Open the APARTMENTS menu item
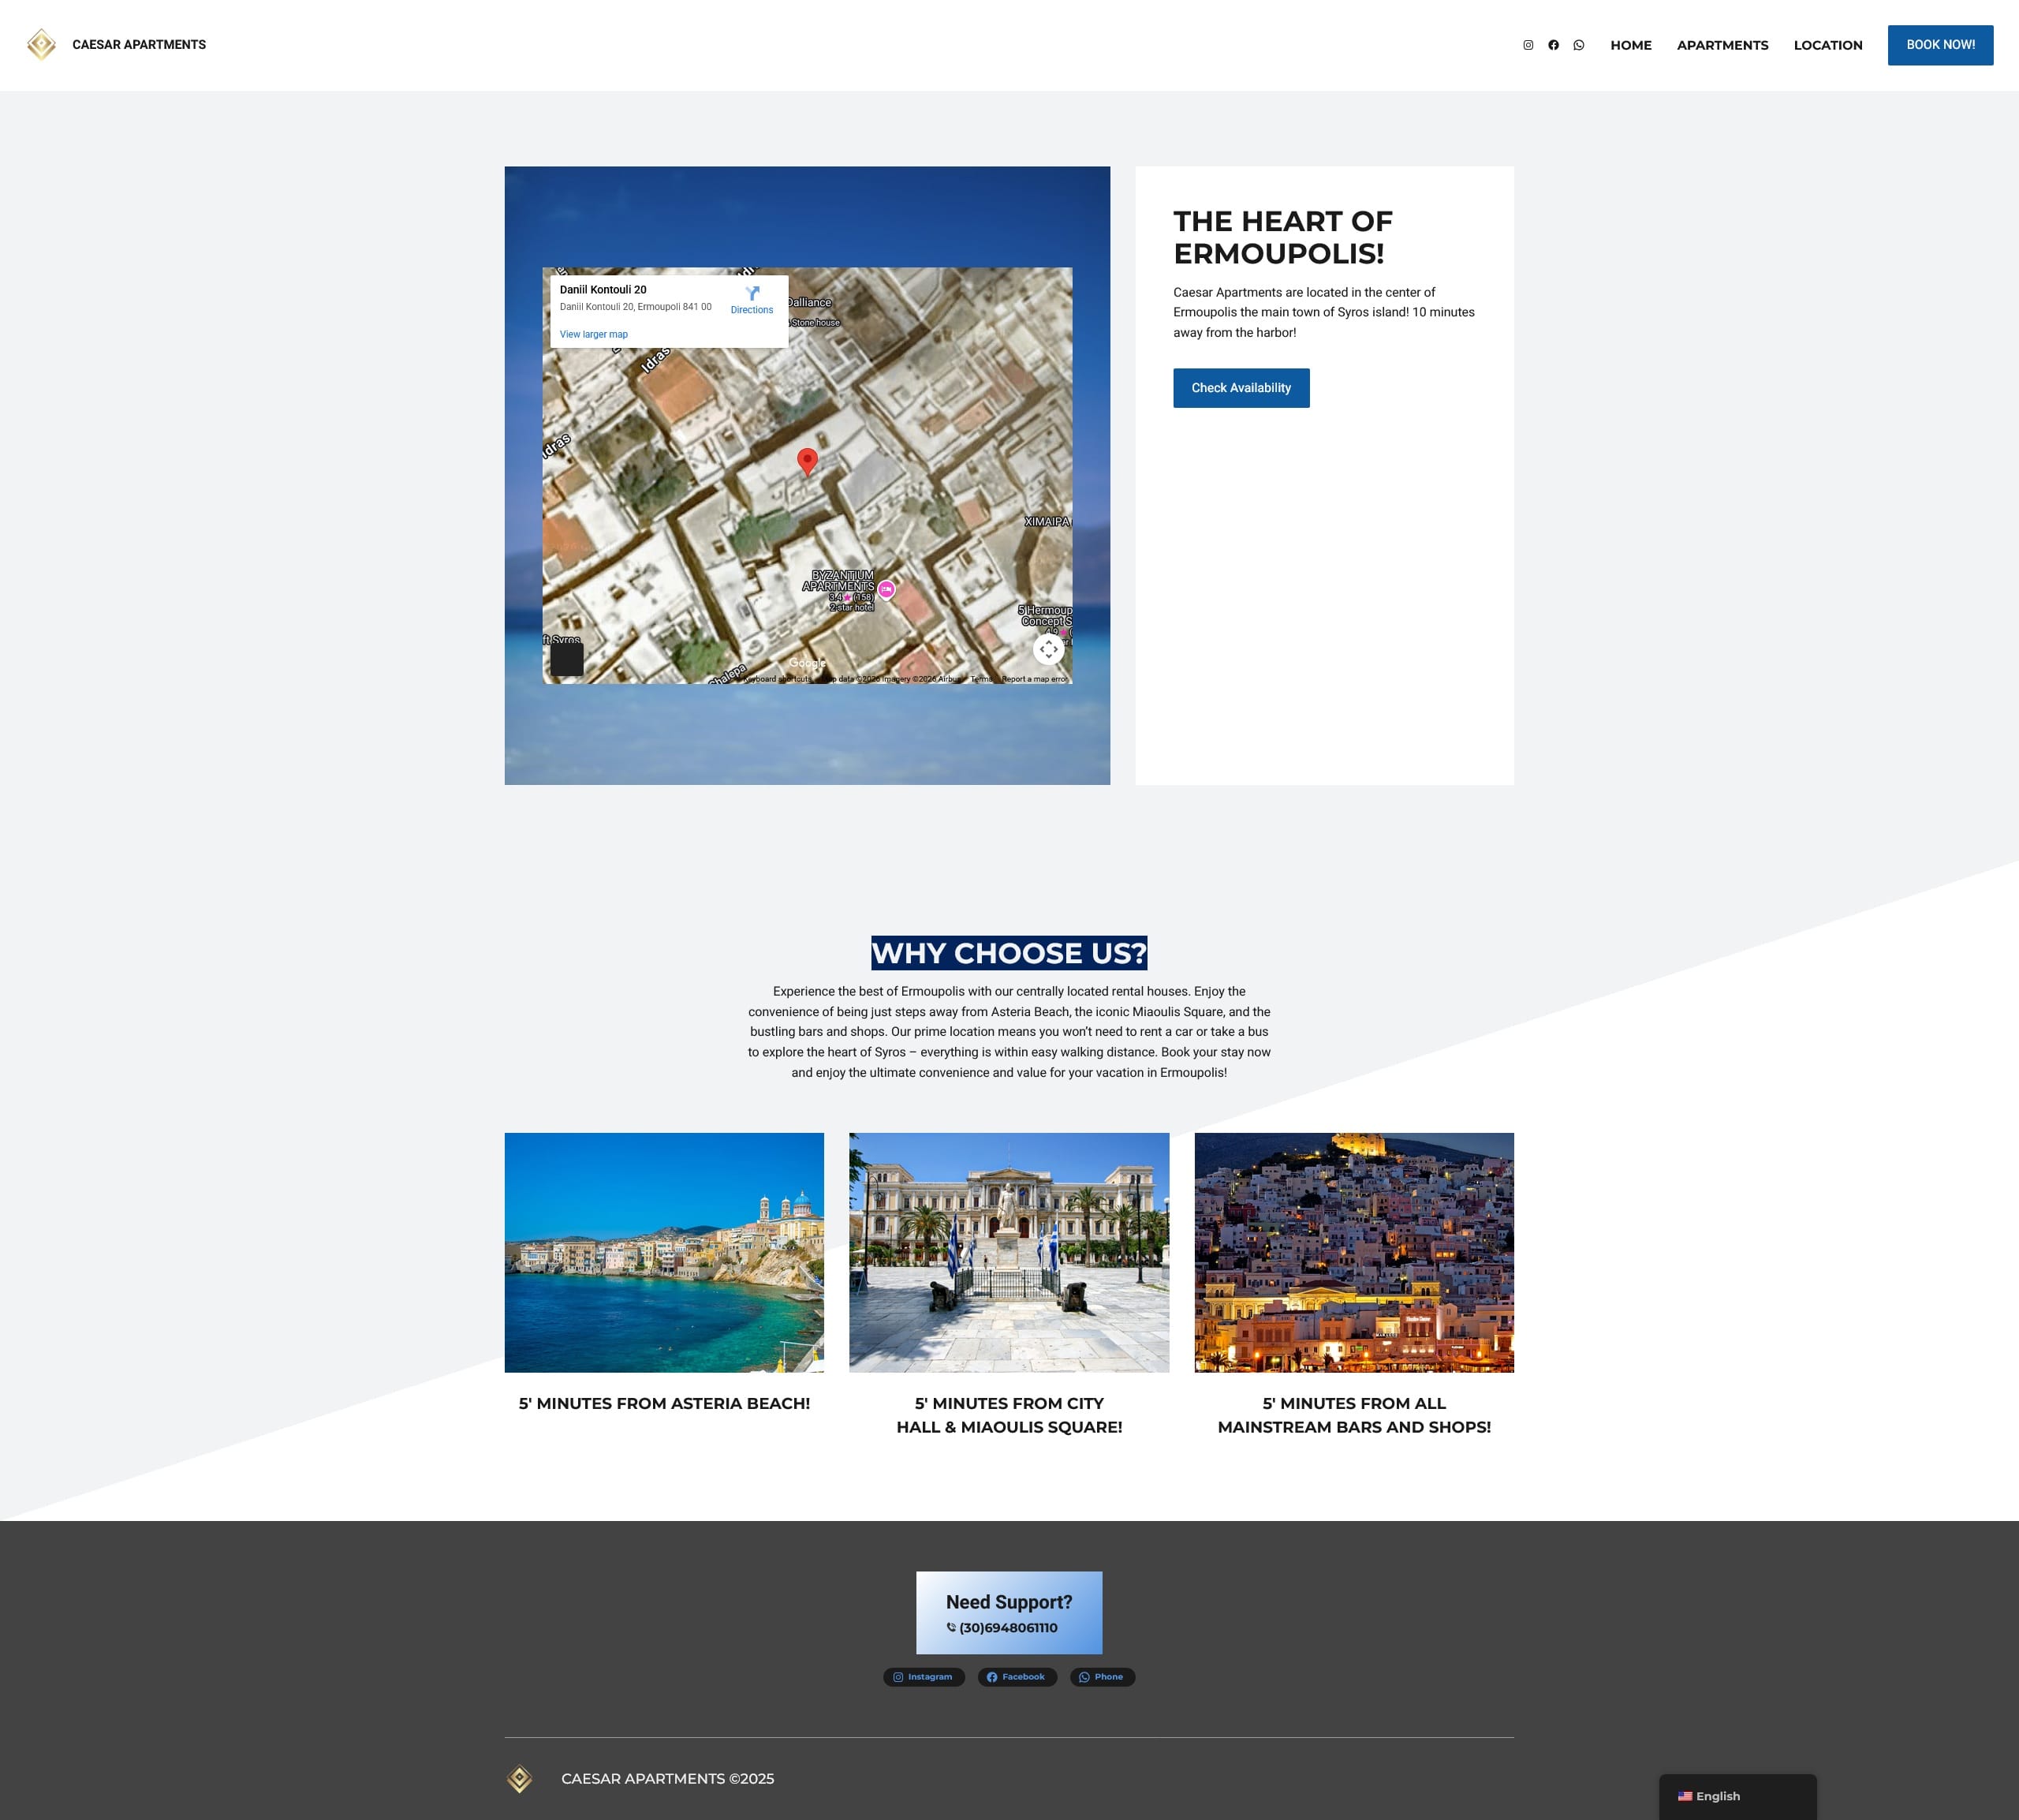Viewport: 2019px width, 1820px height. point(1722,45)
